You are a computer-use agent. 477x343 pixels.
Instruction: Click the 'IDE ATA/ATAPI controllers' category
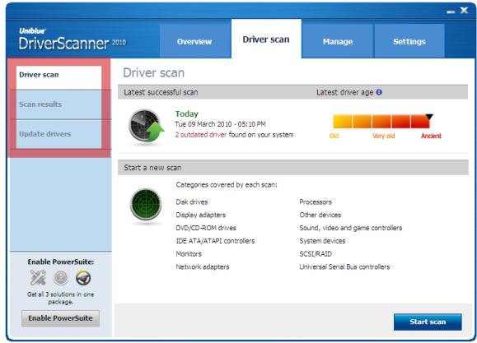(x=215, y=241)
